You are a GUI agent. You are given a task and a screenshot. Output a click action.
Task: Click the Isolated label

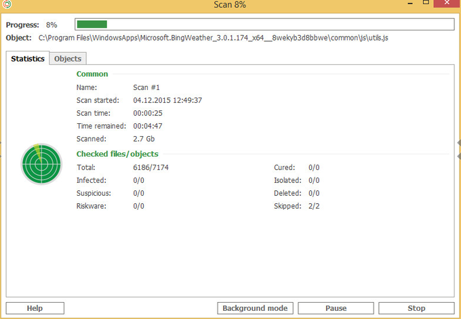287,180
